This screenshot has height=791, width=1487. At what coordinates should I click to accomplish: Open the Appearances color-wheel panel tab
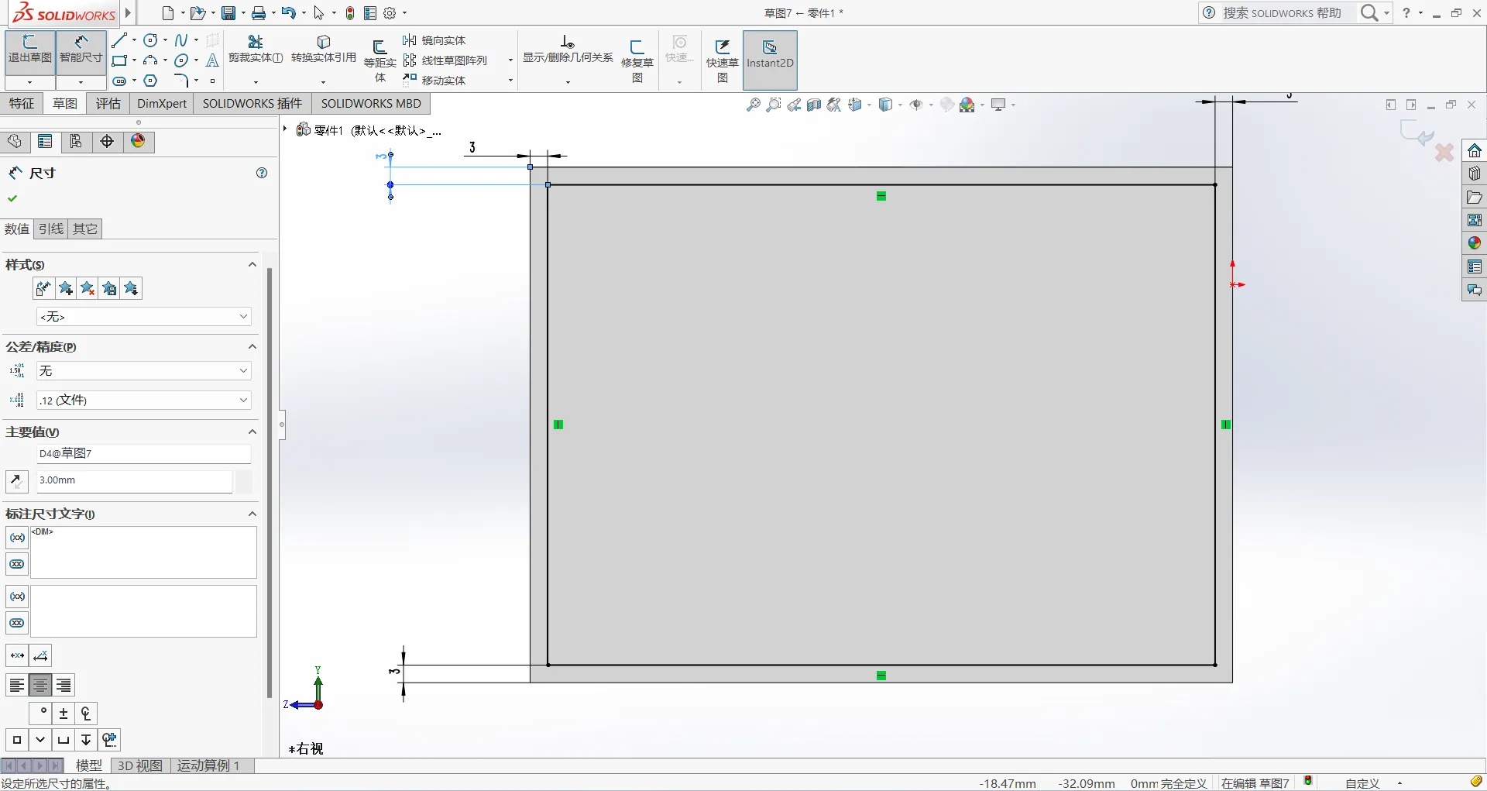click(x=138, y=141)
